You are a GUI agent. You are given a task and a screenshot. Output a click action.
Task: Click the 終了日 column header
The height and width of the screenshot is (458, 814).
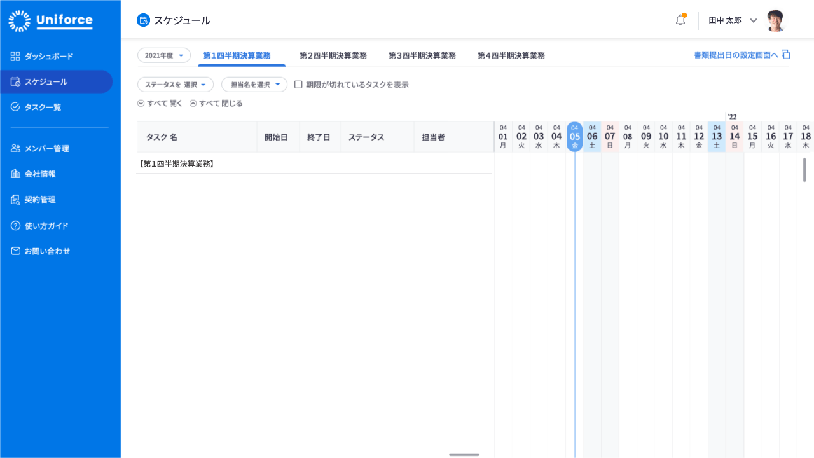319,137
